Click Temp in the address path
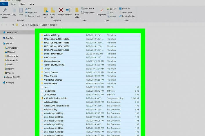This screenshot has width=205, height=136. [x=52, y=25]
